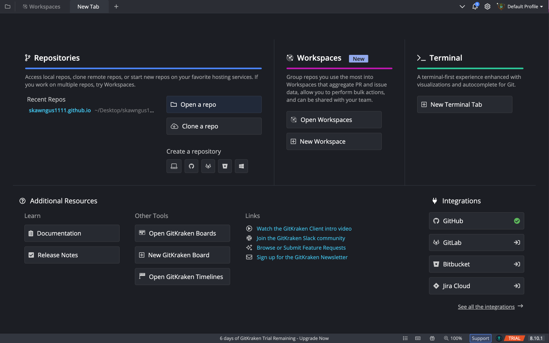Click the Repositories branch heading icon
This screenshot has width=549, height=343.
[27, 58]
